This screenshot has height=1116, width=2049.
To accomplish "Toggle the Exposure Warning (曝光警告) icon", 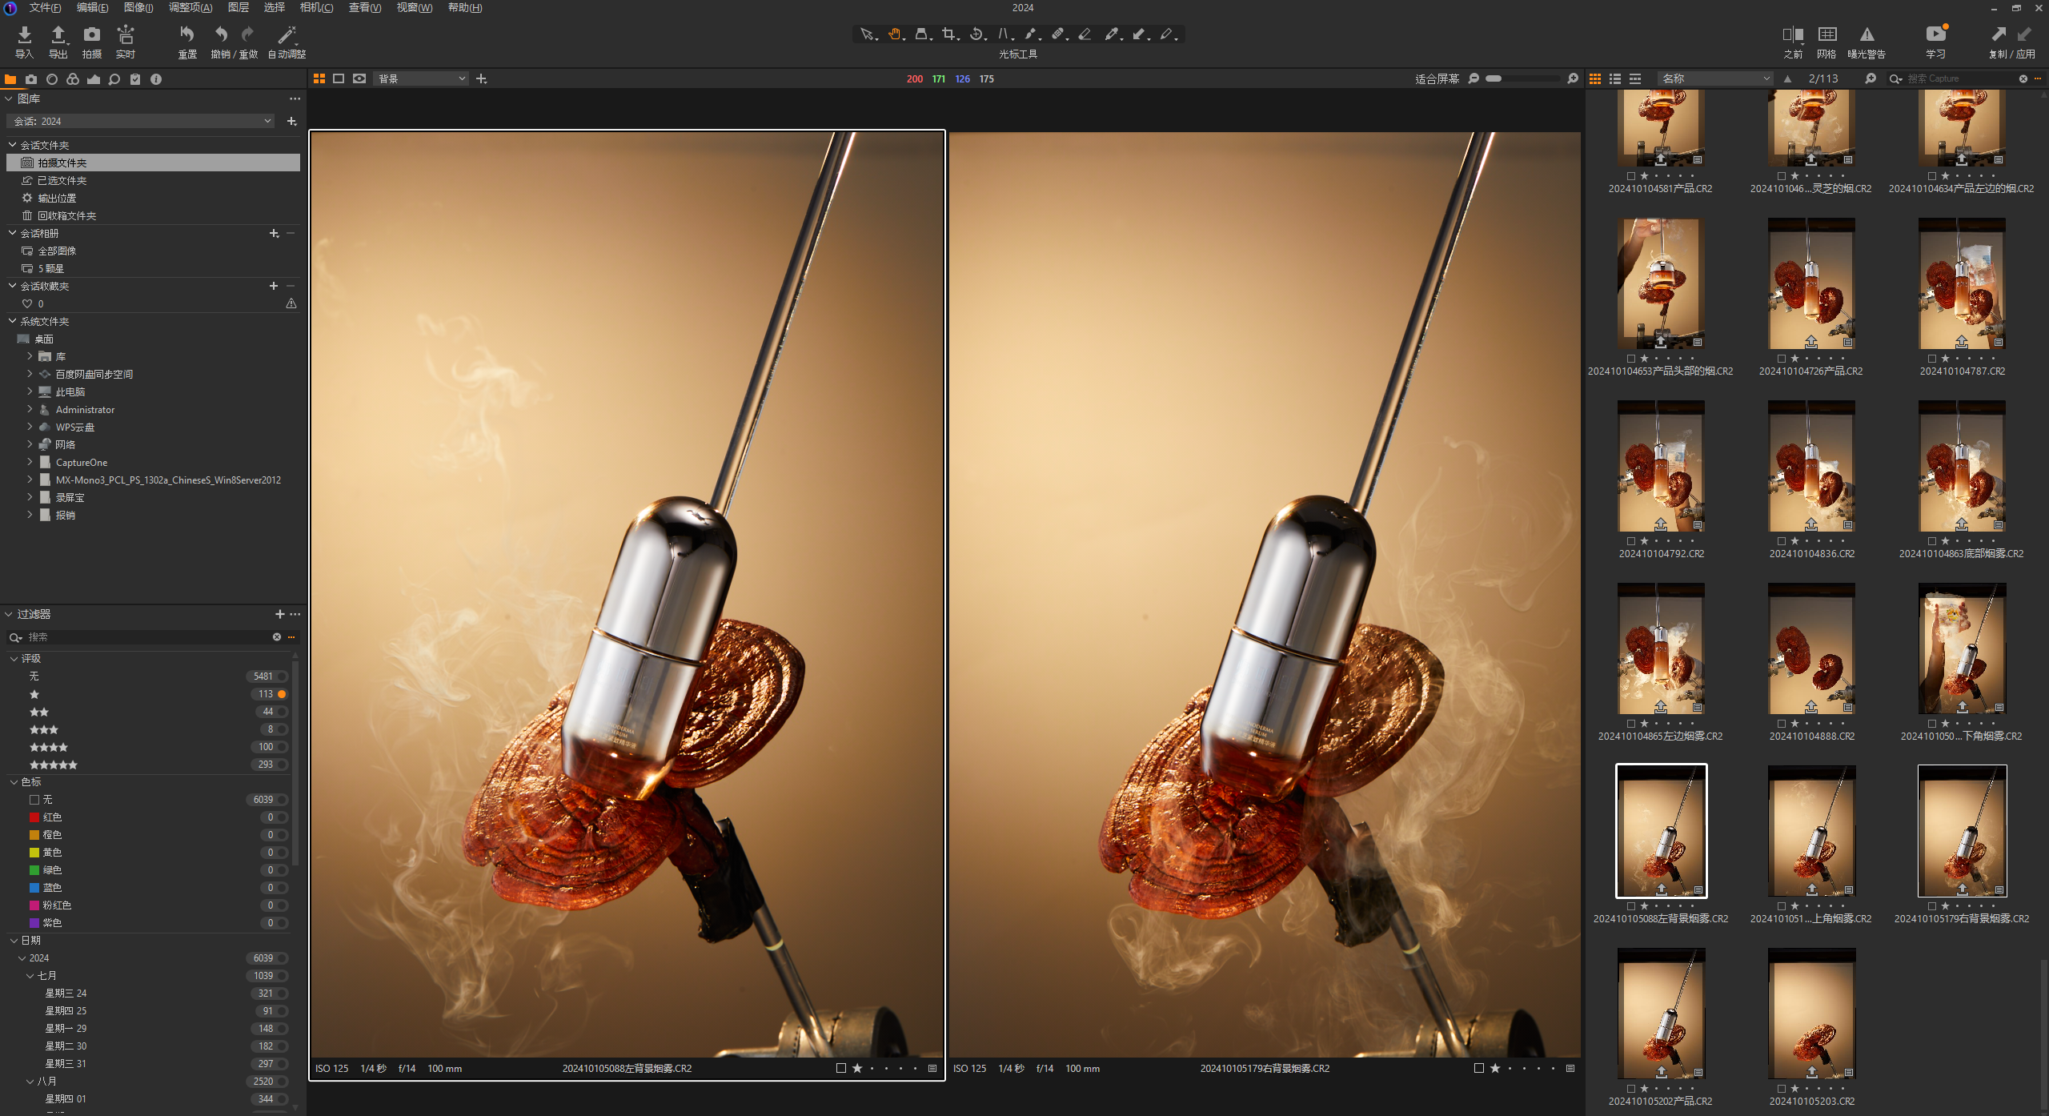I will [x=1867, y=34].
